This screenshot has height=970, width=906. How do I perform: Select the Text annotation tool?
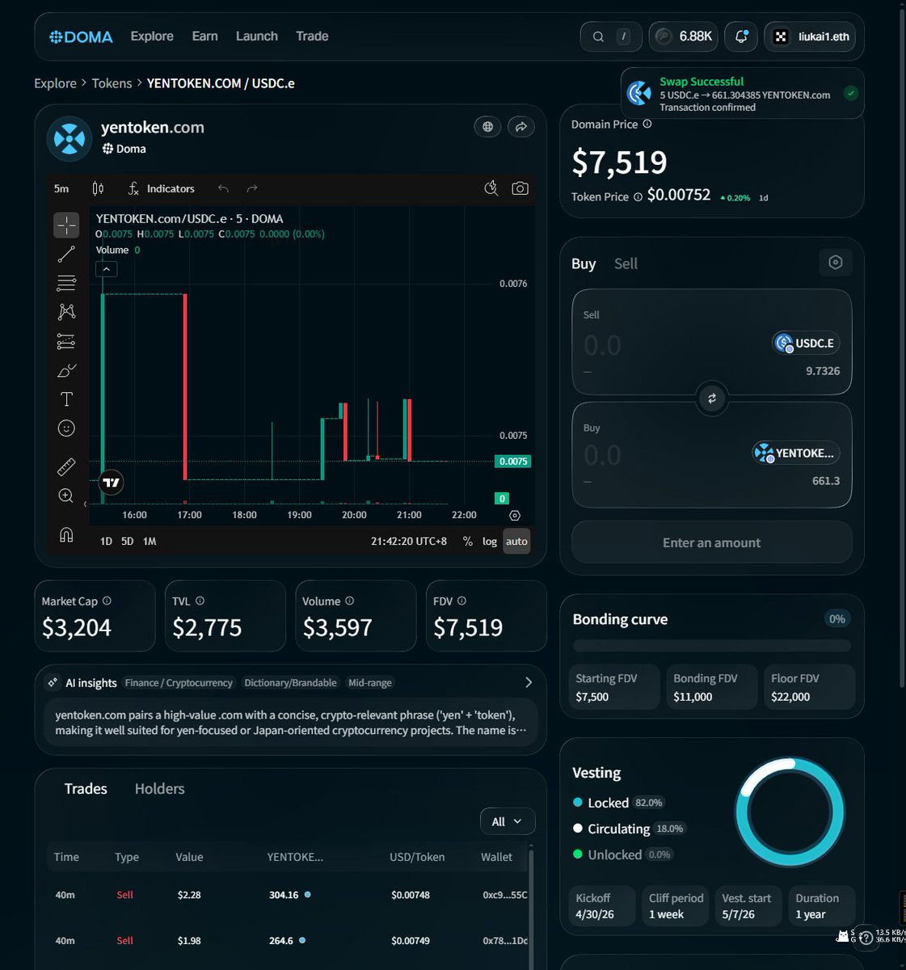[66, 399]
